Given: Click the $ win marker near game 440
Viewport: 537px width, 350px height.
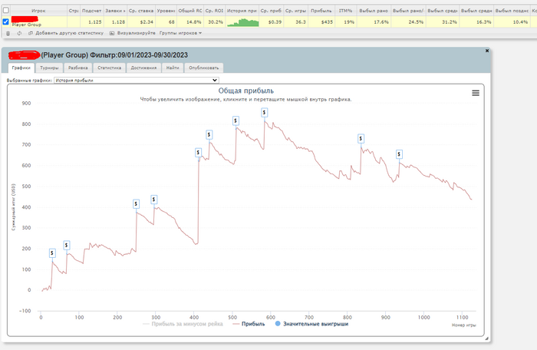Looking at the screenshot, I should pyautogui.click(x=209, y=135).
